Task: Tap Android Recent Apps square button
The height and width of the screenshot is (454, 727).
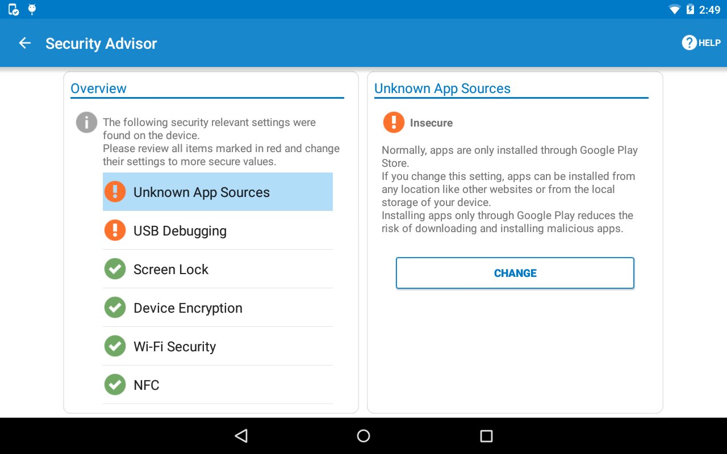Action: click(486, 436)
